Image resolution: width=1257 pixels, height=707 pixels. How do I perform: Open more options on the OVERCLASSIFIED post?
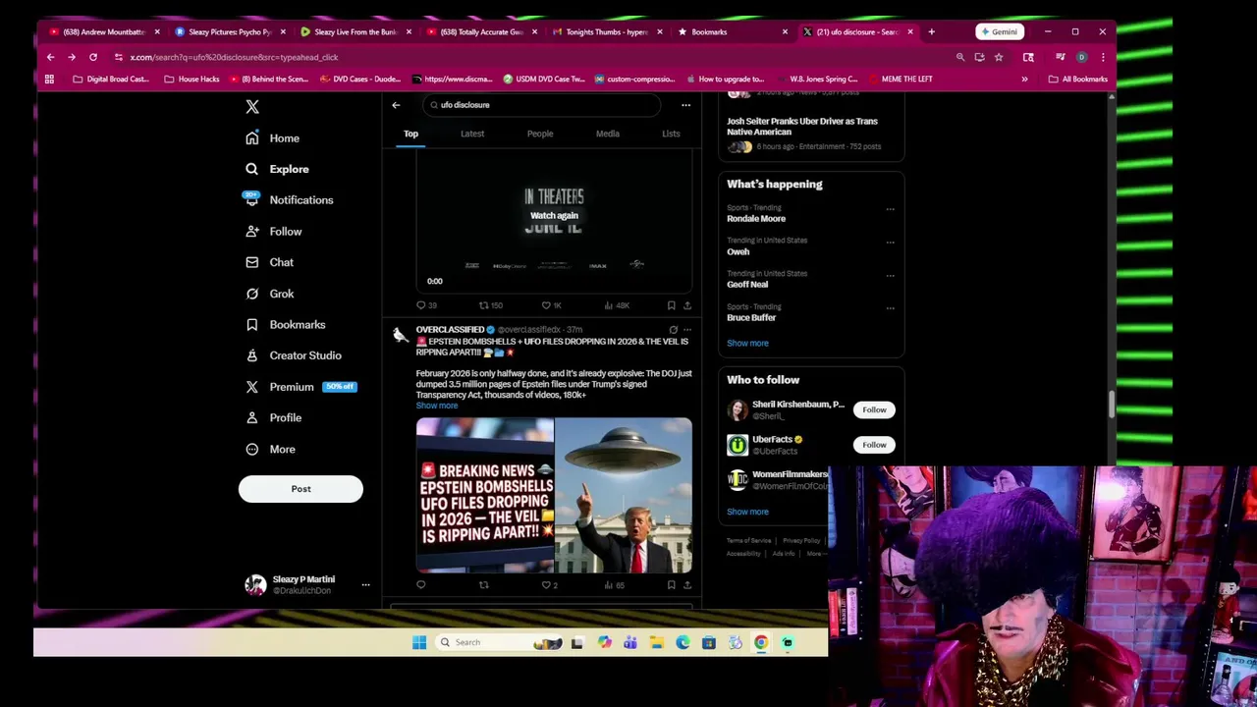point(686,330)
